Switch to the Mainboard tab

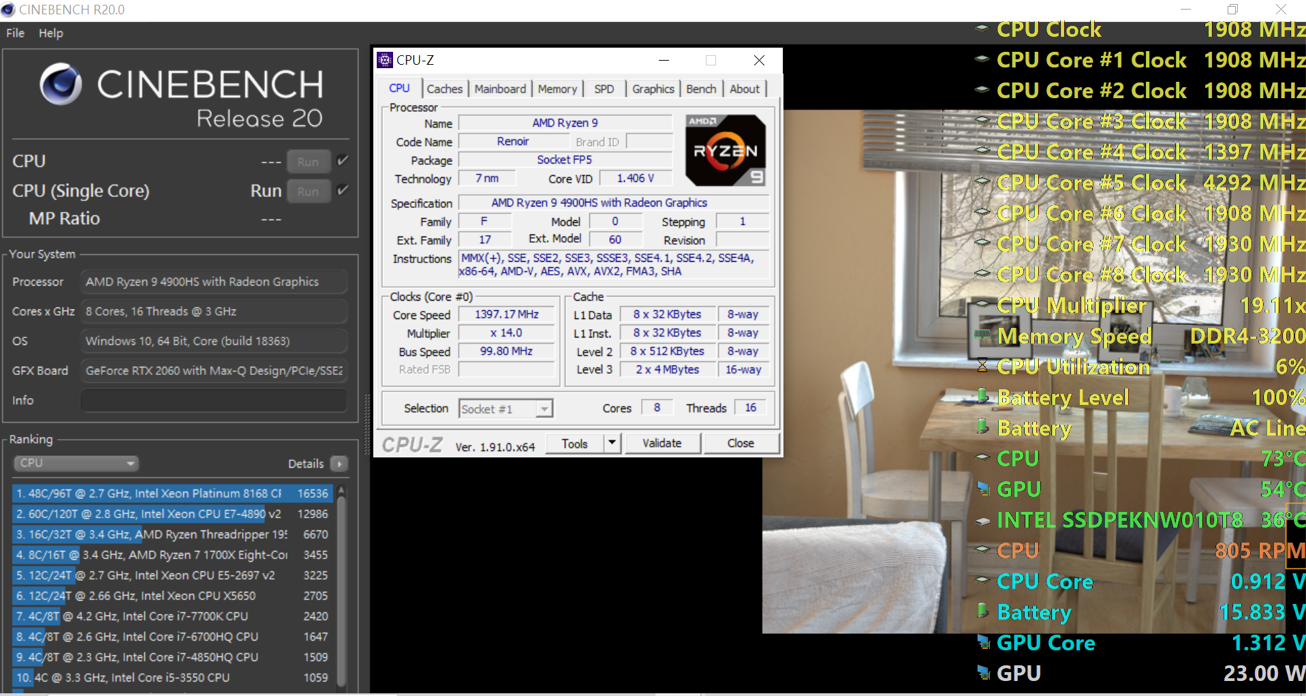click(500, 89)
